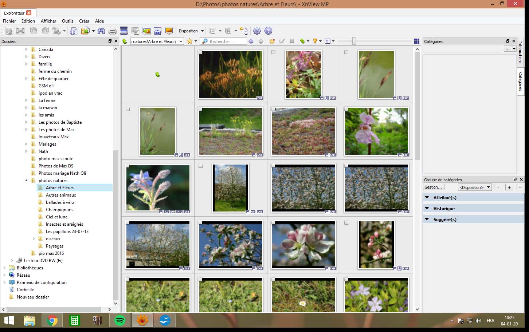Create a new folder with folder icon
Screen dimensions: 529x332
point(272,41)
